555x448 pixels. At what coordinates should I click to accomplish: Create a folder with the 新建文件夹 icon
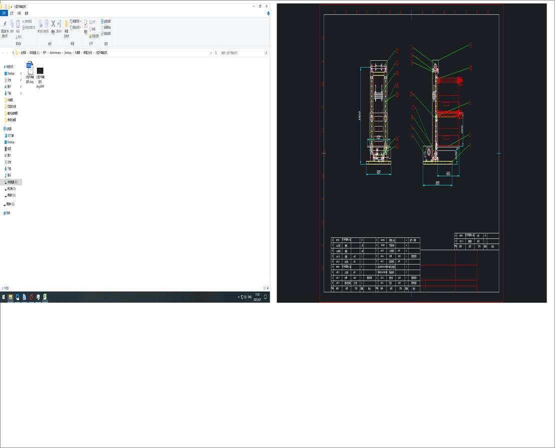tap(66, 25)
